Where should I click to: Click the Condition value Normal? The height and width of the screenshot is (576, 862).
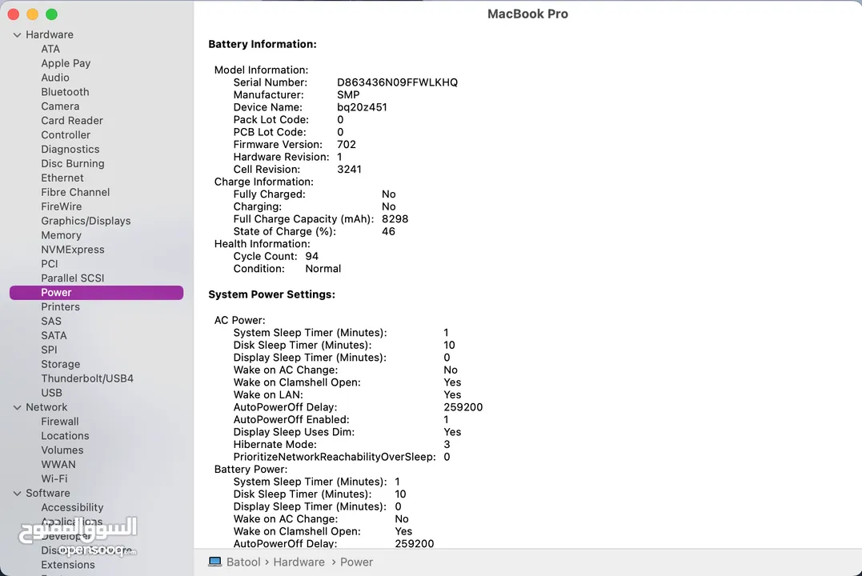click(323, 269)
